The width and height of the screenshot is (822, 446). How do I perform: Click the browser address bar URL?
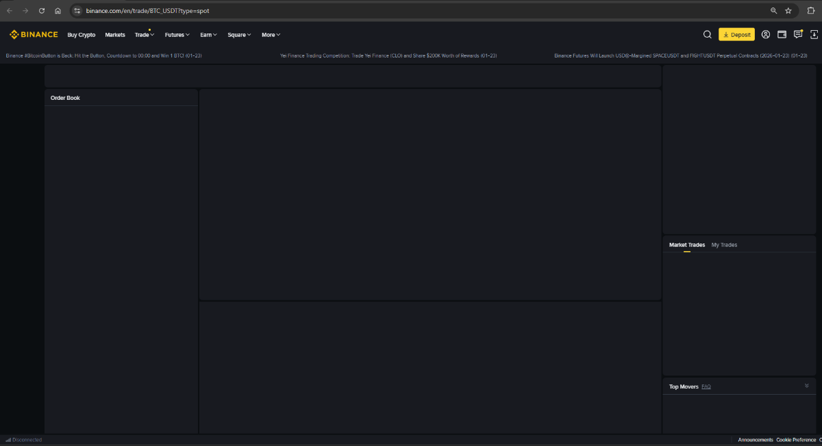pyautogui.click(x=147, y=11)
